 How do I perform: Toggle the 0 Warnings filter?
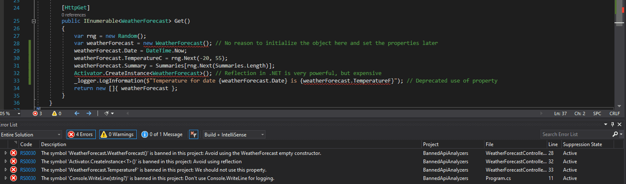tap(117, 134)
